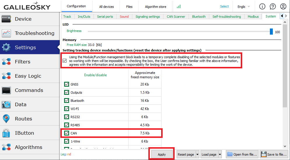This screenshot has height=160, width=290.
Task: Switch to the Algorithm store tab
Action: [156, 7]
